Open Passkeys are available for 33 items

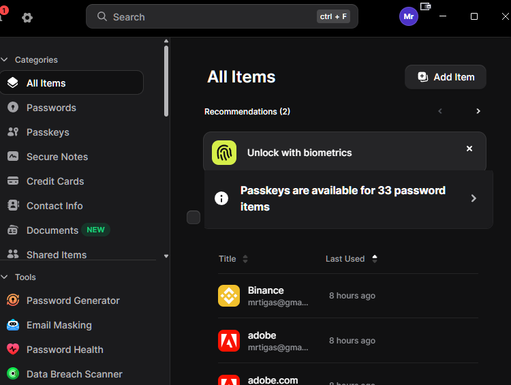348,199
